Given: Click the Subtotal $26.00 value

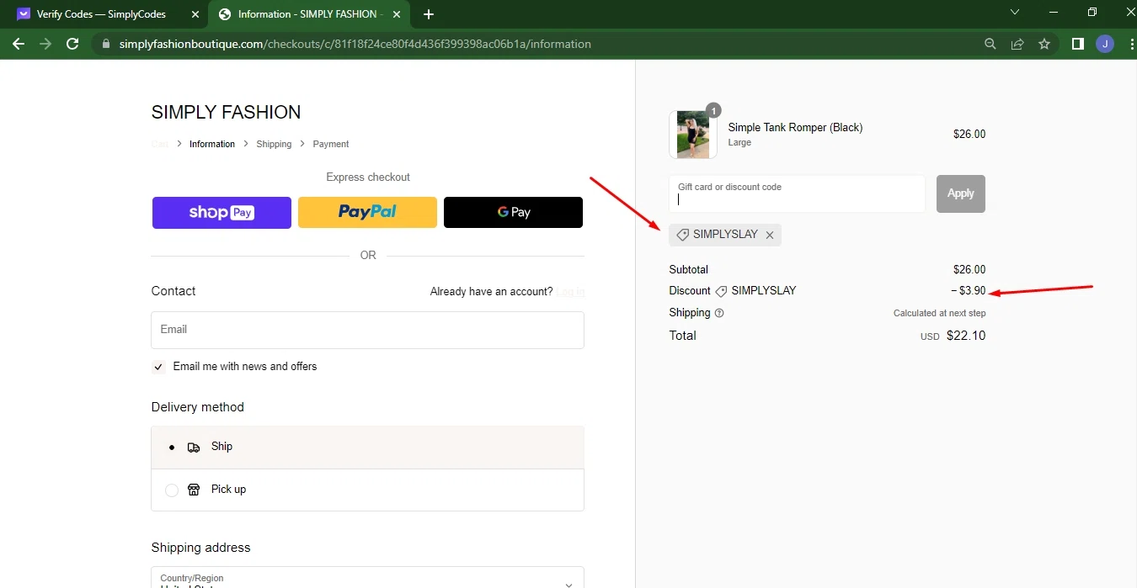Looking at the screenshot, I should [969, 270].
